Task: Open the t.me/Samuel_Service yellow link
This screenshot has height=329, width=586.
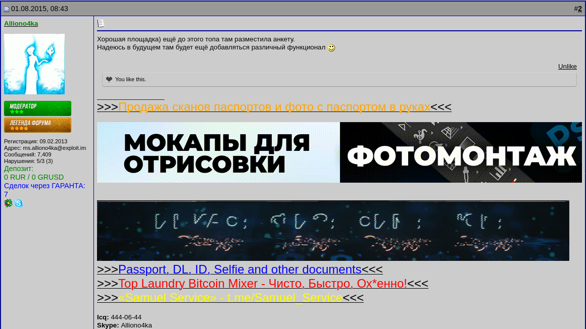Action: click(x=231, y=298)
